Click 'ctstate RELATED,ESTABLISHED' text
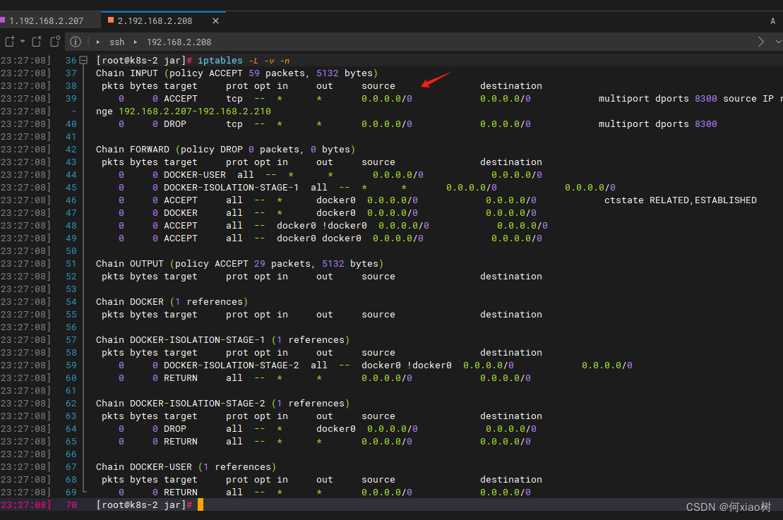This screenshot has height=520, width=783. tap(680, 200)
